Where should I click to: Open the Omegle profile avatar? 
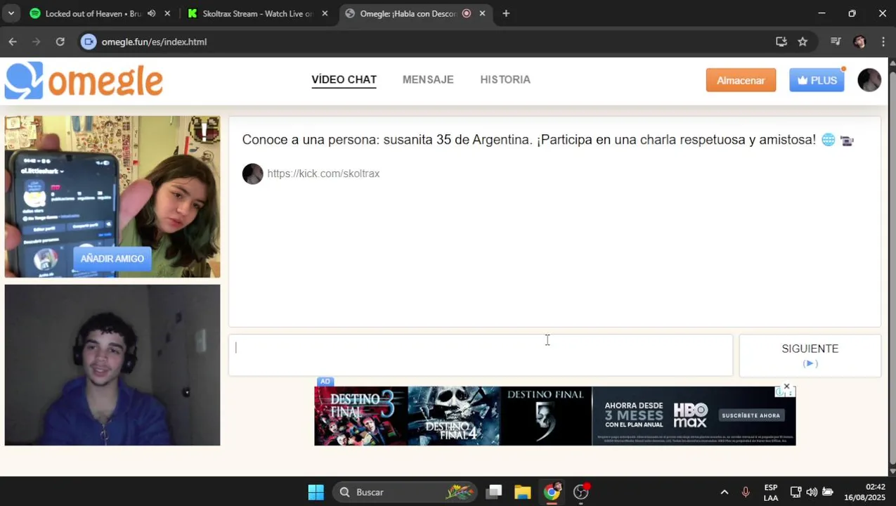(x=869, y=80)
